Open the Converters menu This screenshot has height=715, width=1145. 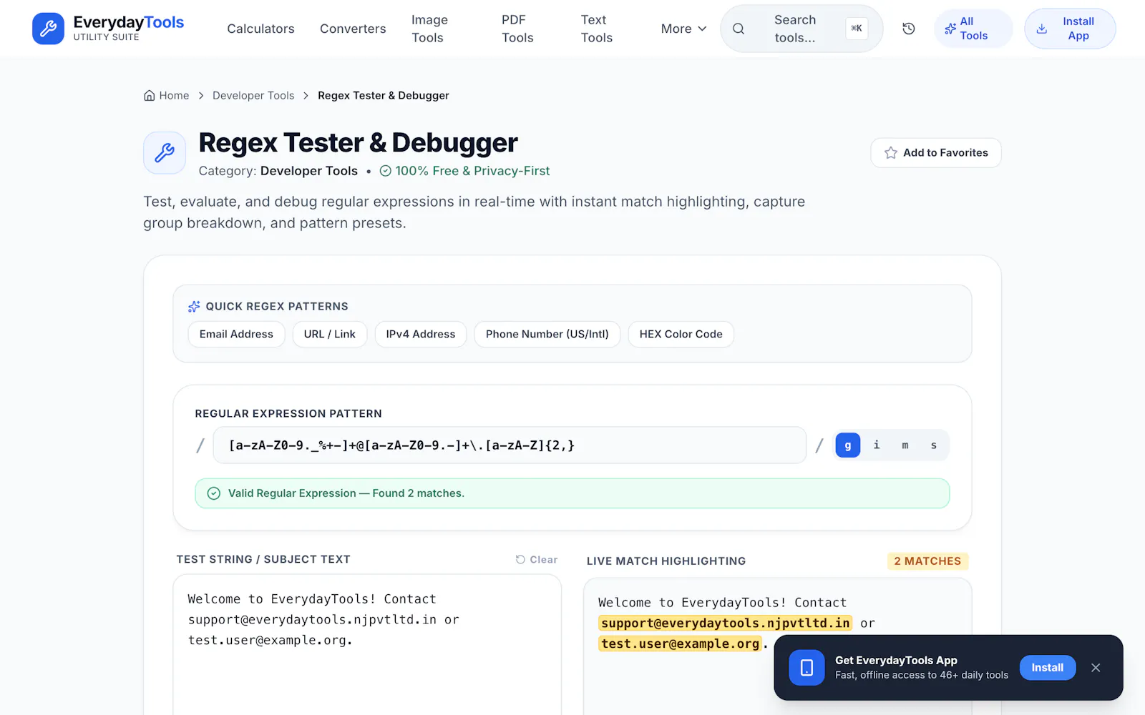coord(353,29)
